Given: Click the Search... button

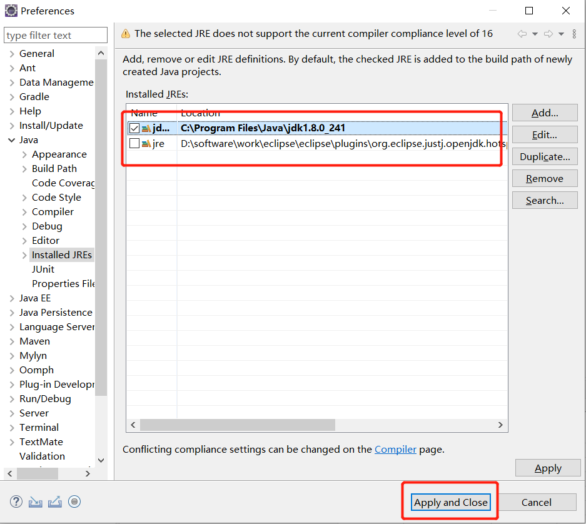Looking at the screenshot, I should 545,201.
